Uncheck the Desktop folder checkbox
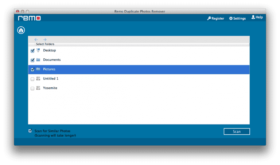The image size is (280, 165). 32,51
